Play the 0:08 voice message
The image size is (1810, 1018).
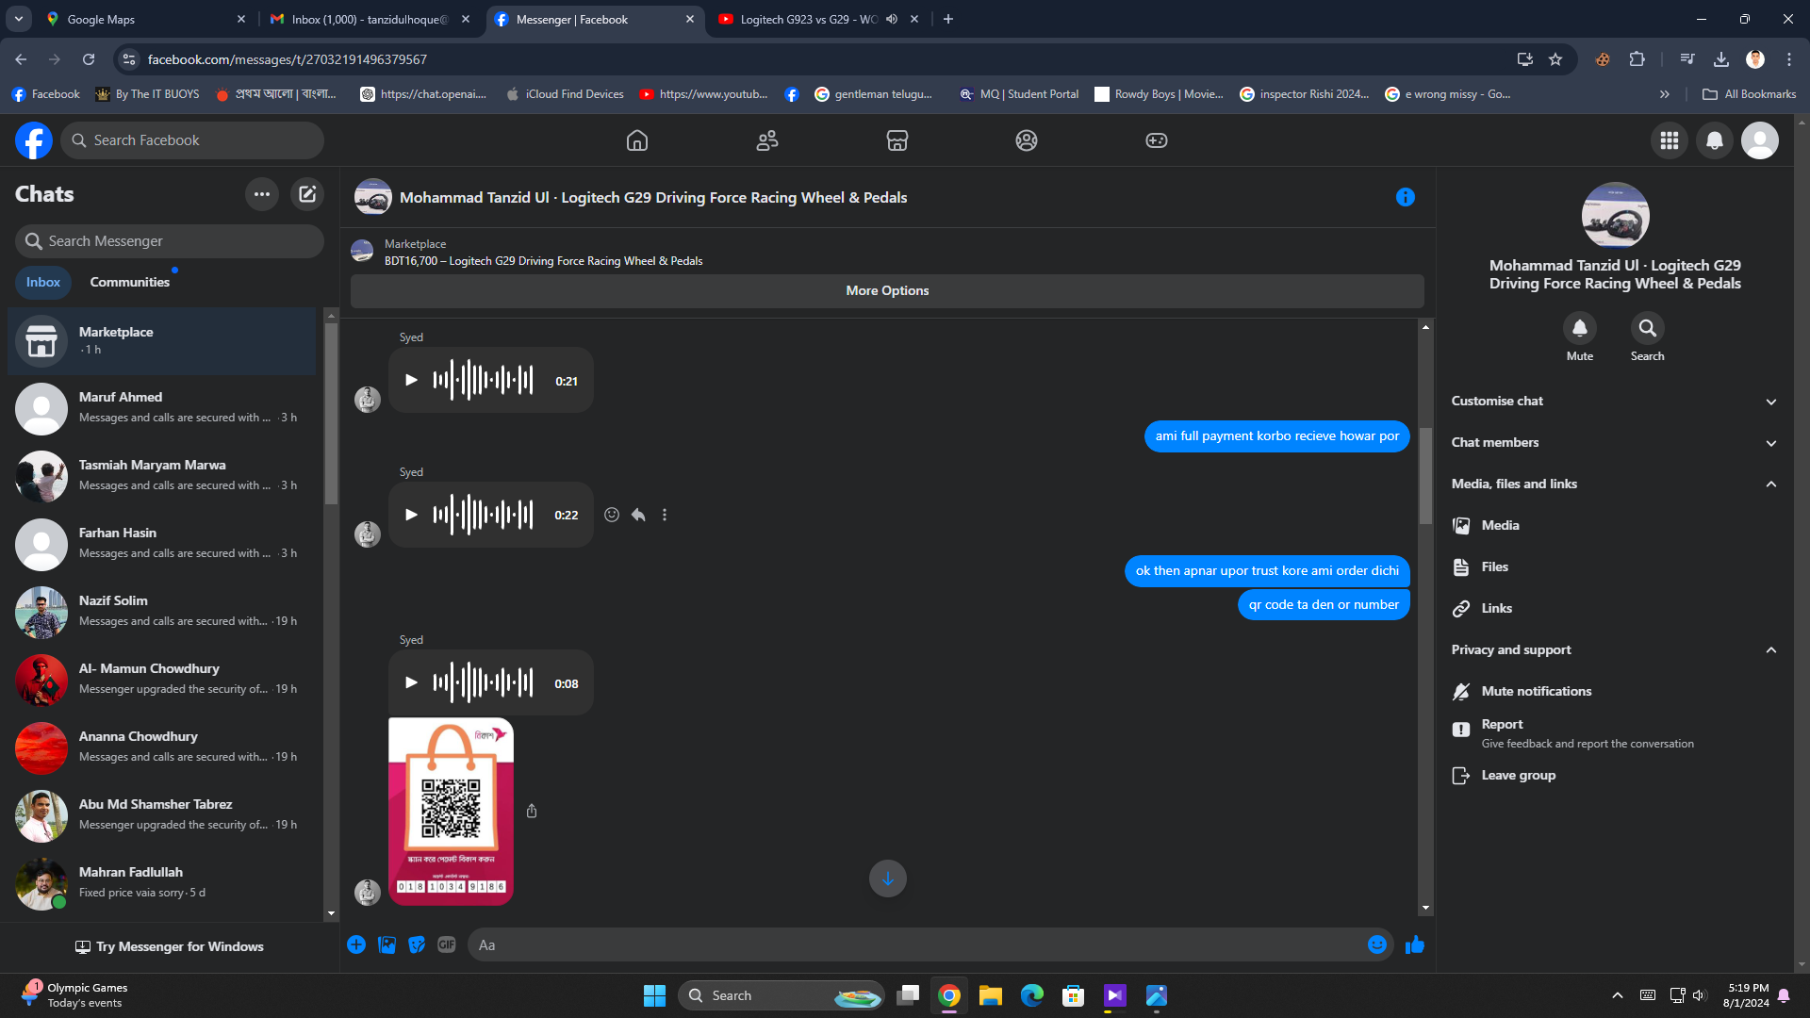[411, 682]
